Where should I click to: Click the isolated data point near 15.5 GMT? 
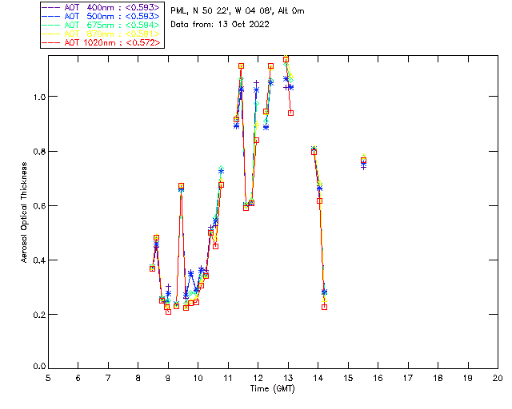pyautogui.click(x=363, y=161)
